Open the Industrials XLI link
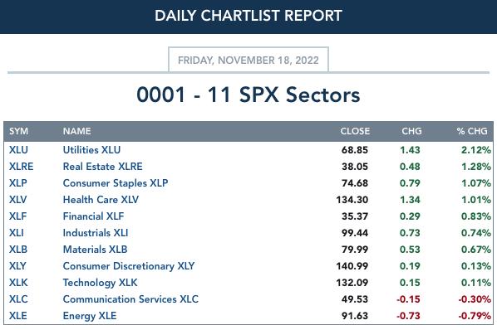Viewport: 497px width, 330px height. click(96, 233)
